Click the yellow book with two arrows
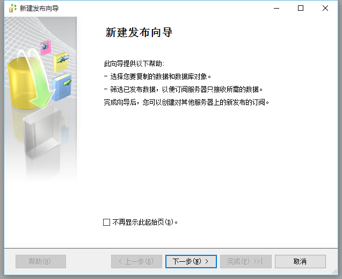 61,62
